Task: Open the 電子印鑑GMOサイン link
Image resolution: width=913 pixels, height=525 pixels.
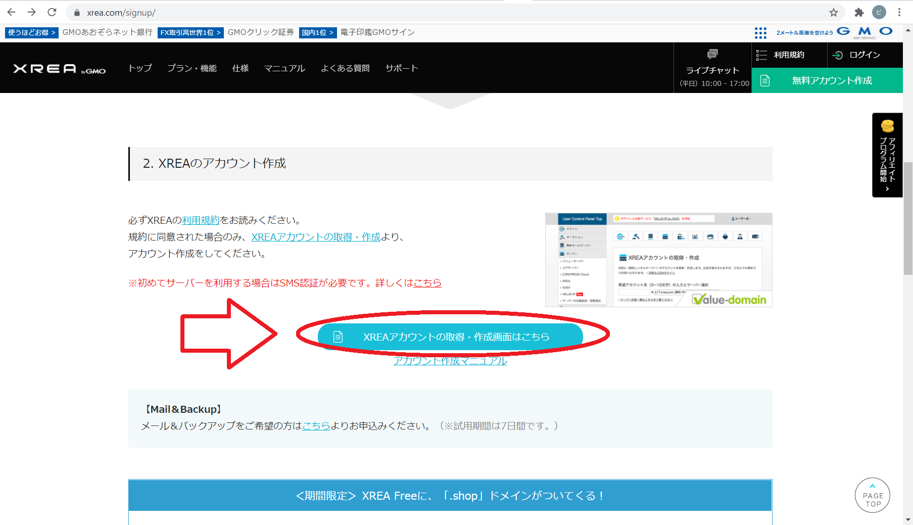Action: [x=377, y=32]
